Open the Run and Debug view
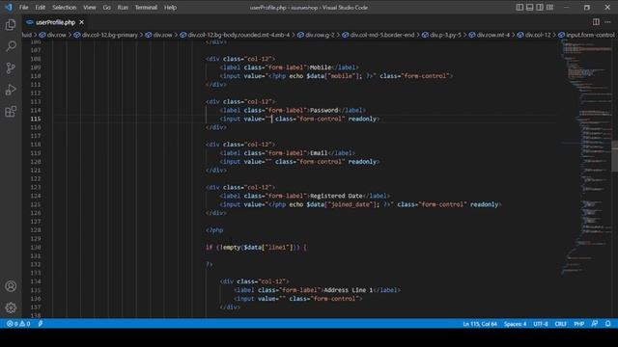The height and width of the screenshot is (347, 618). coord(11,90)
